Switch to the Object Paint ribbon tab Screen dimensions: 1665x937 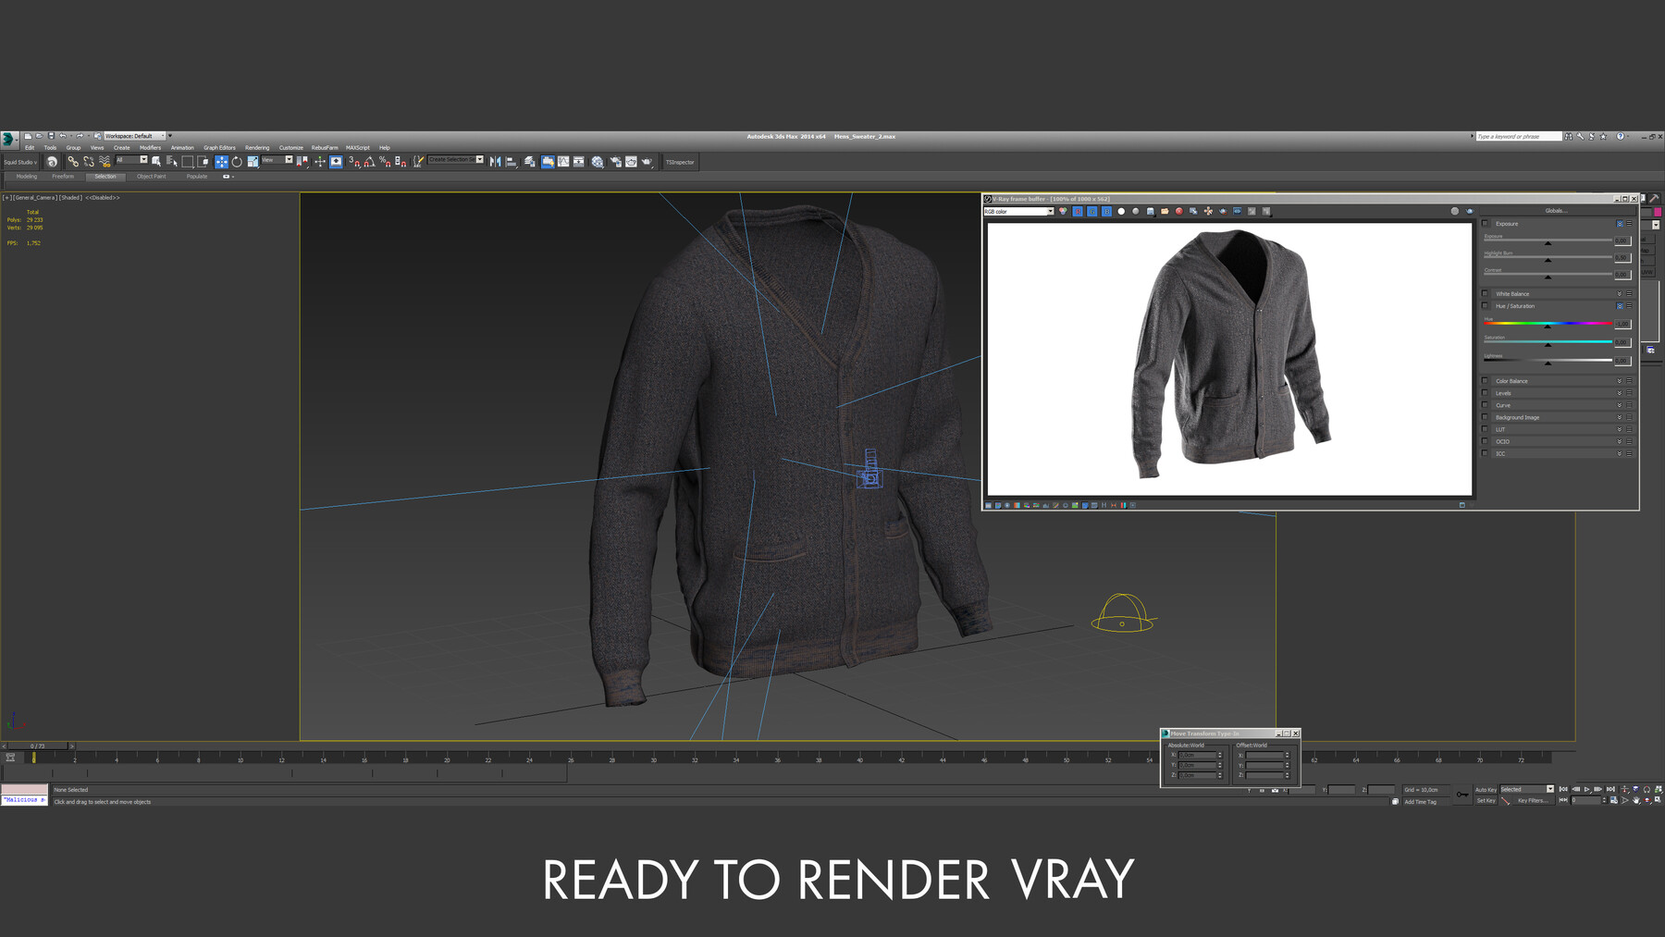click(152, 177)
